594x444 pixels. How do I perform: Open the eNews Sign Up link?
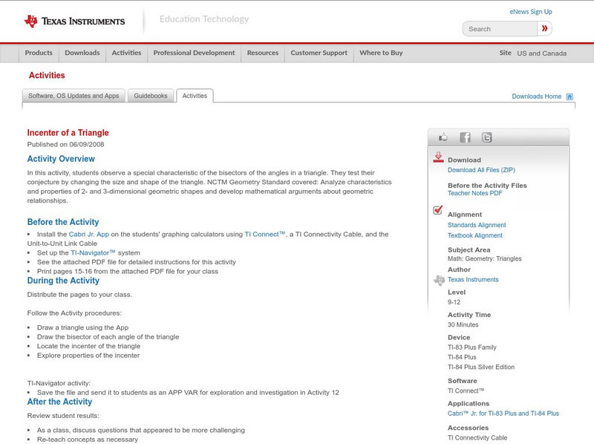[531, 12]
